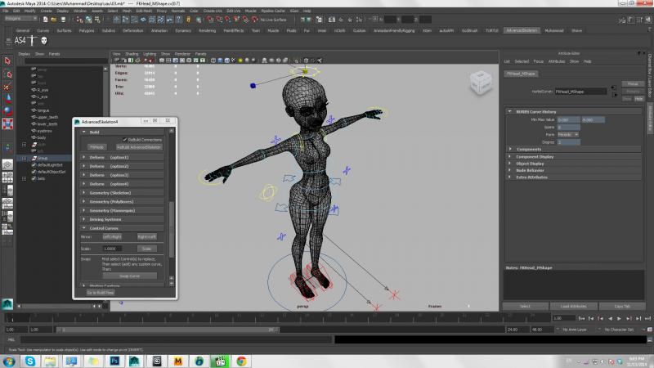Click the Swap Curve button
Screen dimensions: 654x368
click(130, 276)
